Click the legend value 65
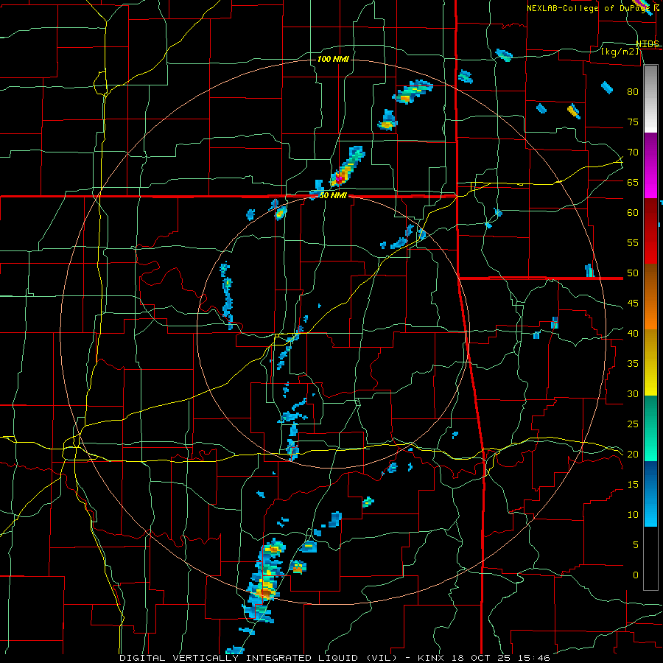The width and height of the screenshot is (663, 663). pos(633,182)
